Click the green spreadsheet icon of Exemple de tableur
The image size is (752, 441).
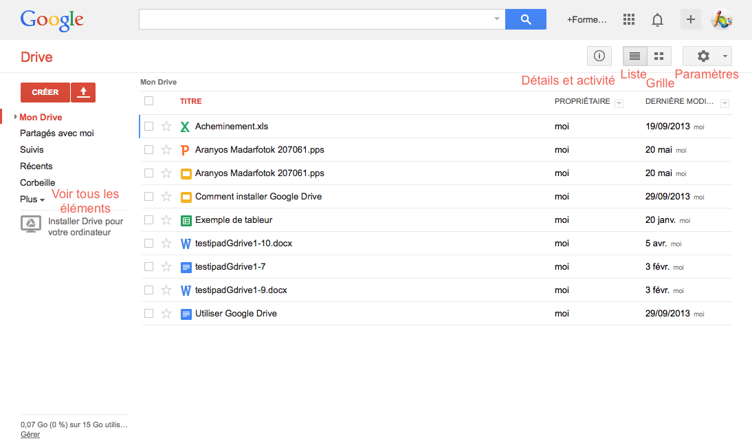pyautogui.click(x=186, y=220)
